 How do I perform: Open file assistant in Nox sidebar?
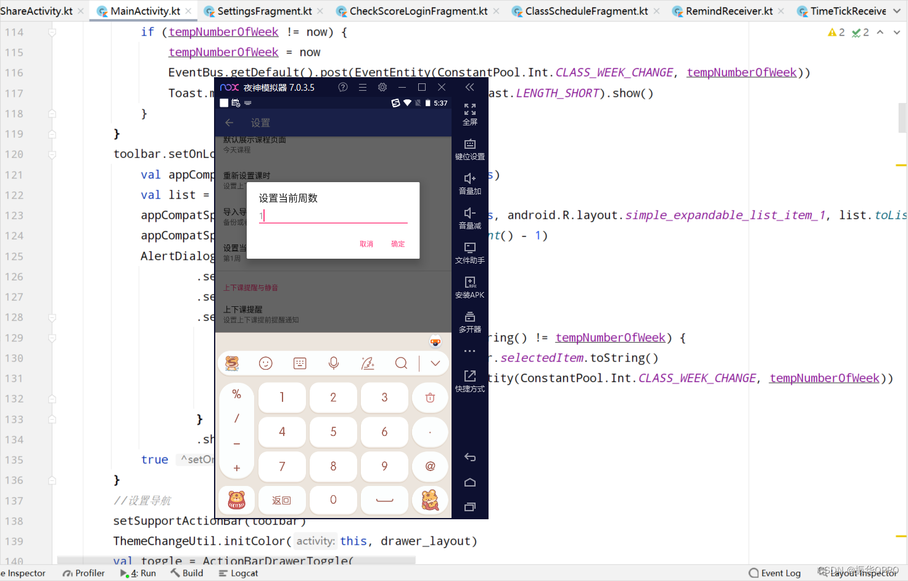470,253
